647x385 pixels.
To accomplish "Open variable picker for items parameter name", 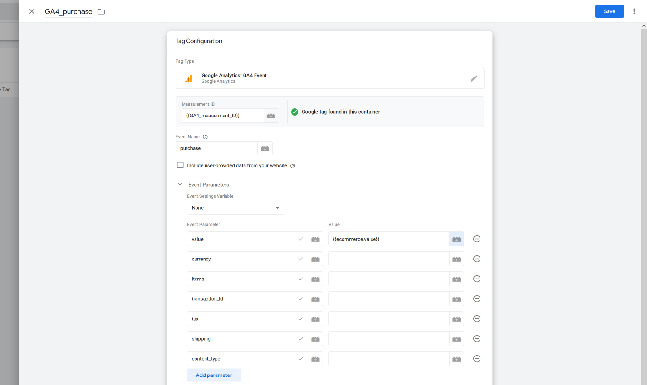I will click(x=315, y=279).
